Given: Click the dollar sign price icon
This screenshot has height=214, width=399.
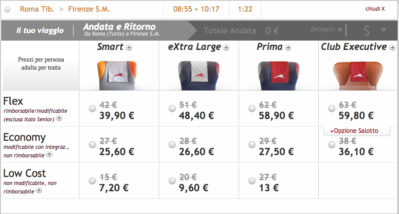Looking at the screenshot, I should (x=366, y=30).
